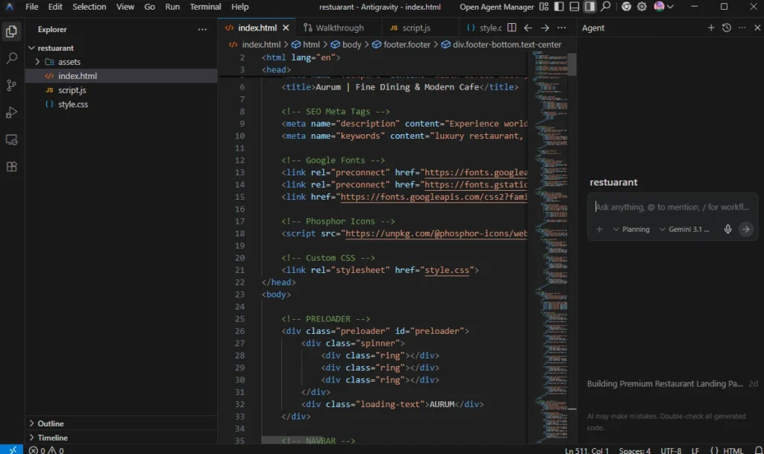Expand the Timeline section
The height and width of the screenshot is (454, 764).
[121, 438]
